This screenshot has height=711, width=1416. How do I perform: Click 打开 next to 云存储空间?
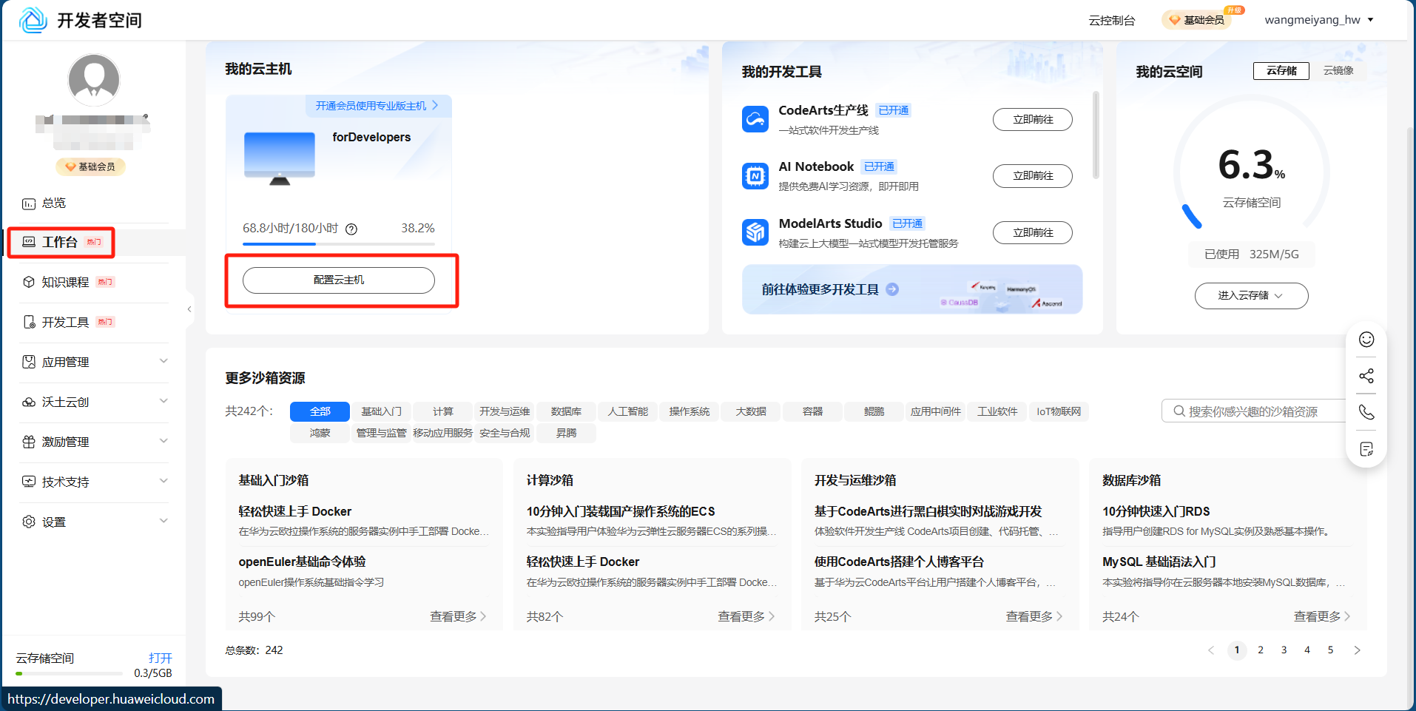click(x=160, y=658)
